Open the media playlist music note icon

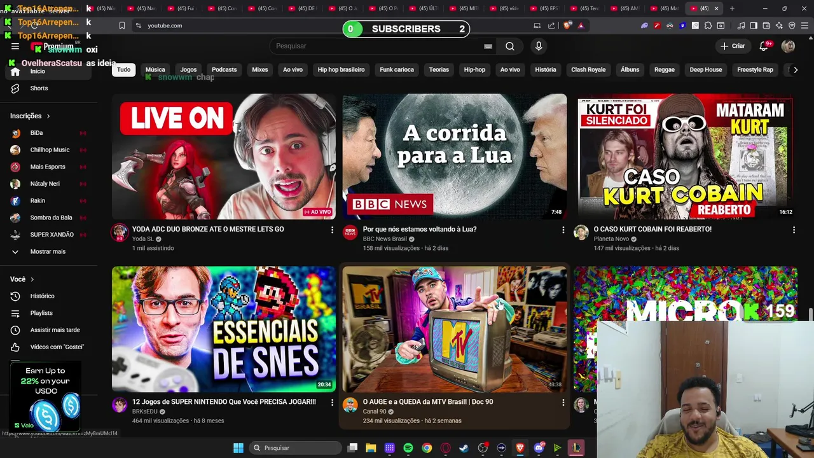tap(741, 25)
